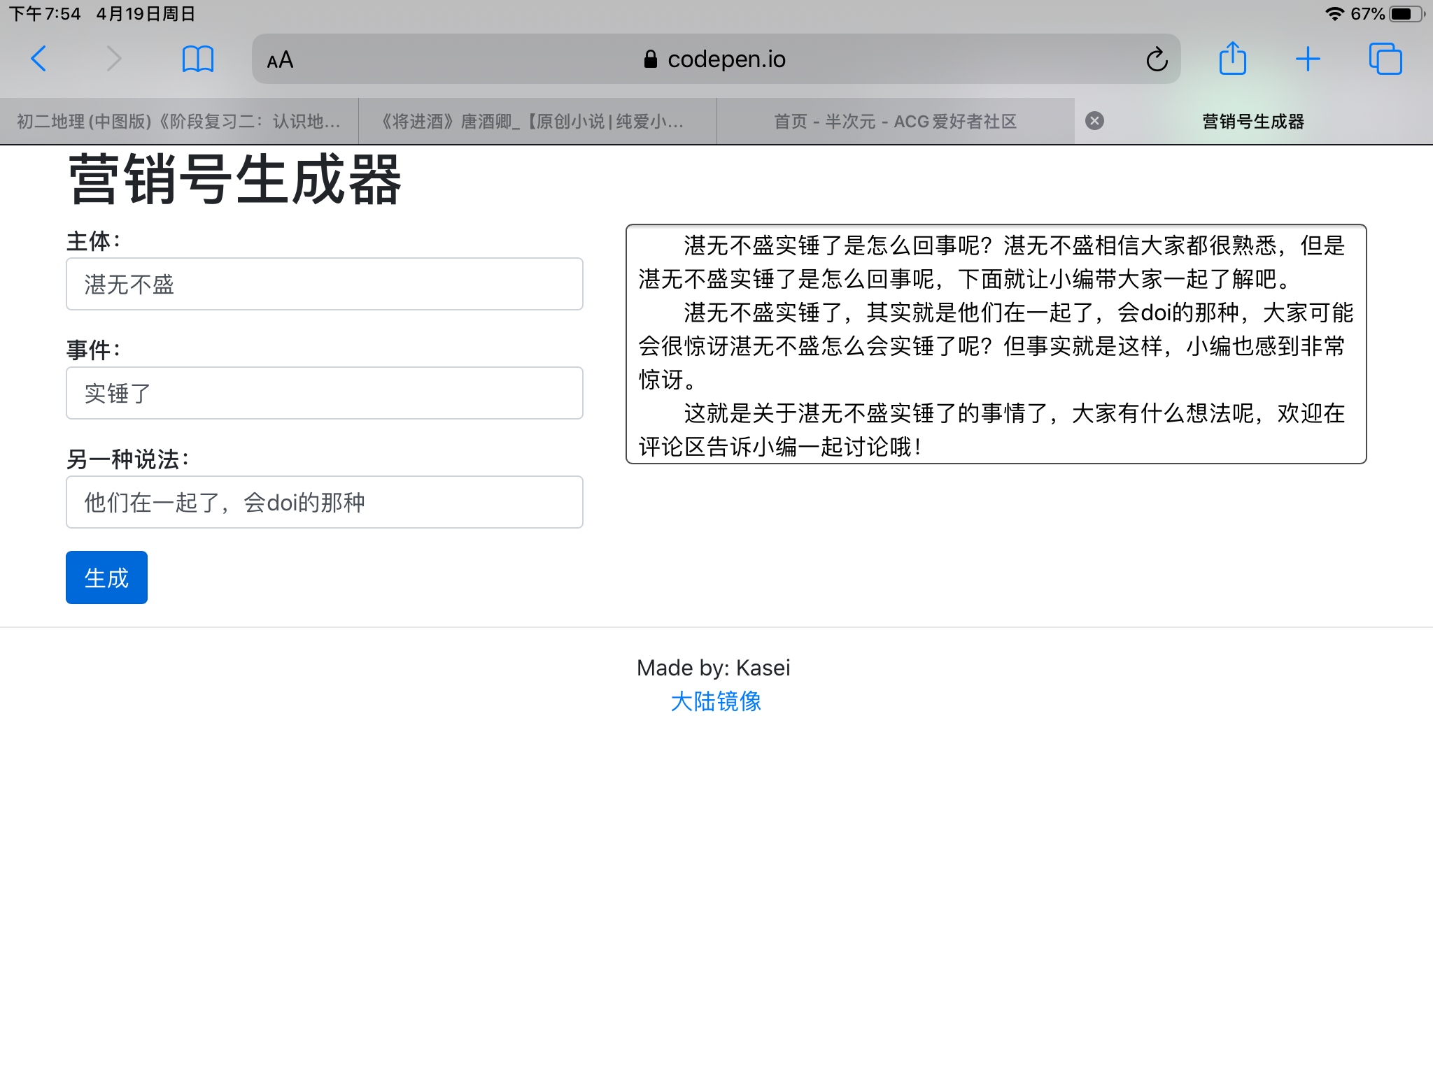Add a new tab with plus icon
The height and width of the screenshot is (1074, 1433).
[x=1308, y=59]
